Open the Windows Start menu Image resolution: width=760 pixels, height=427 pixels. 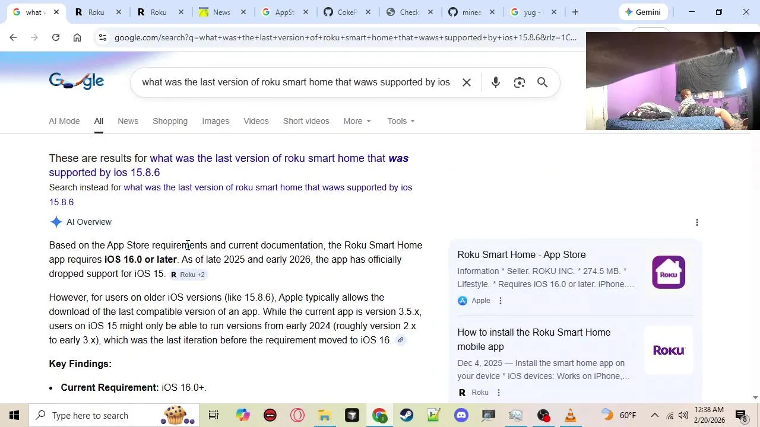14,415
